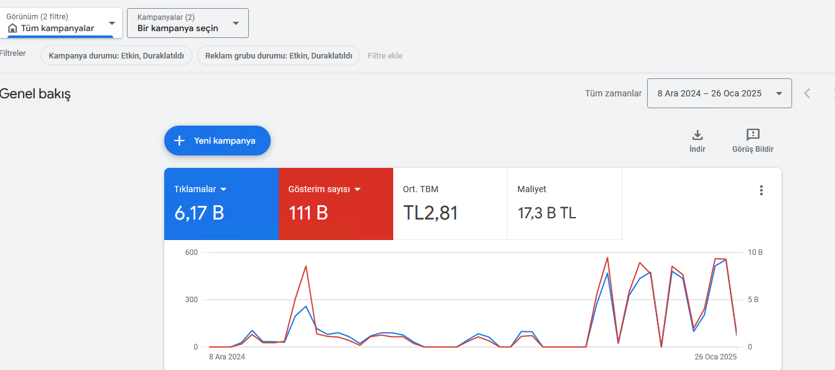Open the Bir kampanya seçin dropdown
The height and width of the screenshot is (370, 835).
click(188, 23)
